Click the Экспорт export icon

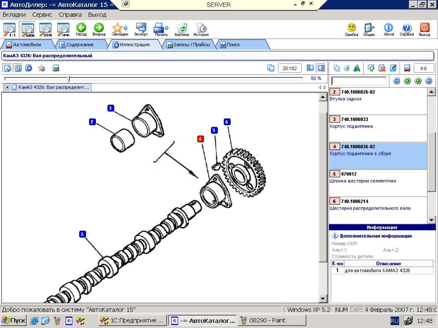[x=141, y=30]
